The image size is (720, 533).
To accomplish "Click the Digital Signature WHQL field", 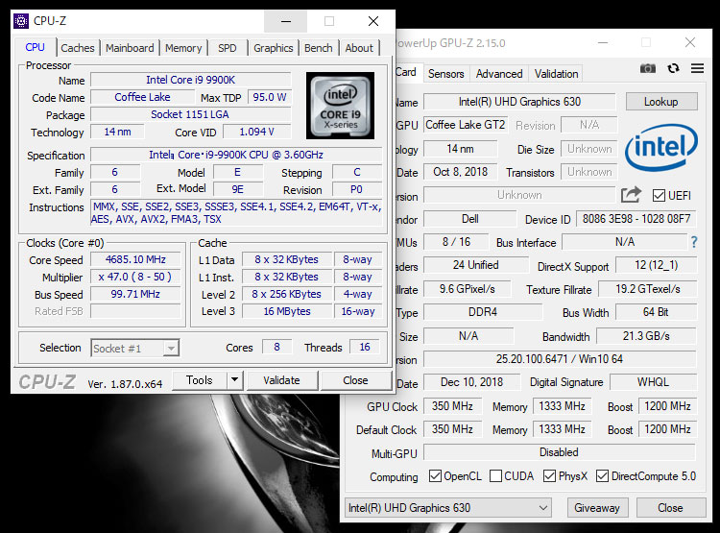I will [653, 382].
